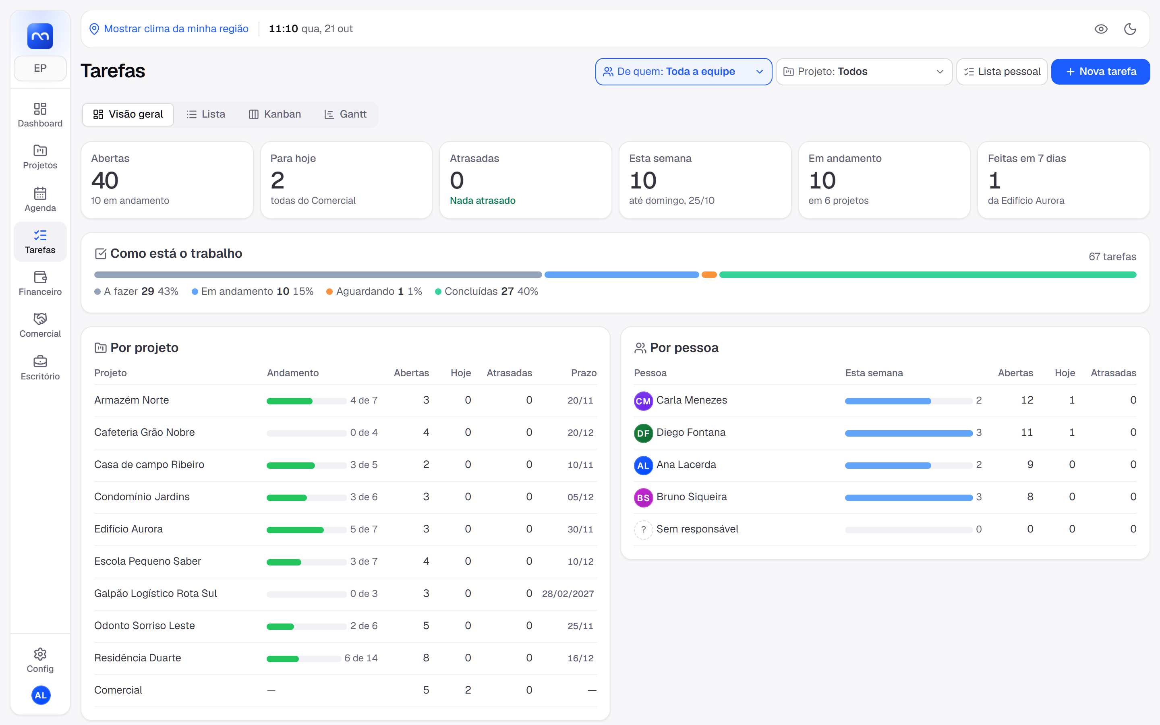Image resolution: width=1160 pixels, height=725 pixels.
Task: Open the Agenda calendar icon
Action: tap(40, 193)
